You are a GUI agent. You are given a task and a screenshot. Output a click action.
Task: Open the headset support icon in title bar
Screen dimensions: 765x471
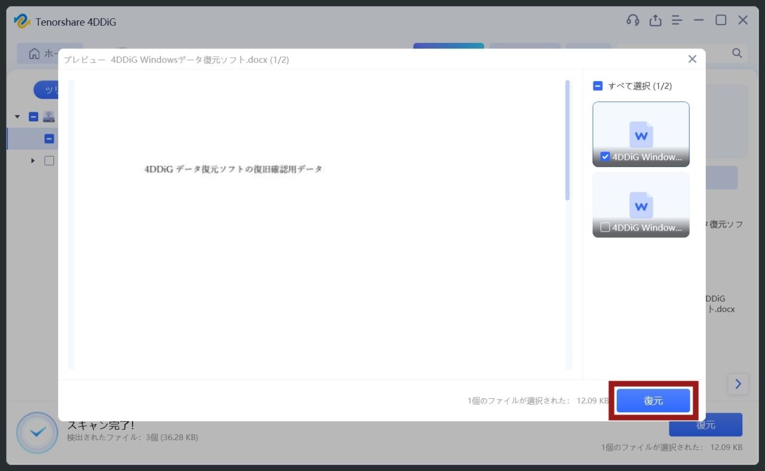(633, 20)
